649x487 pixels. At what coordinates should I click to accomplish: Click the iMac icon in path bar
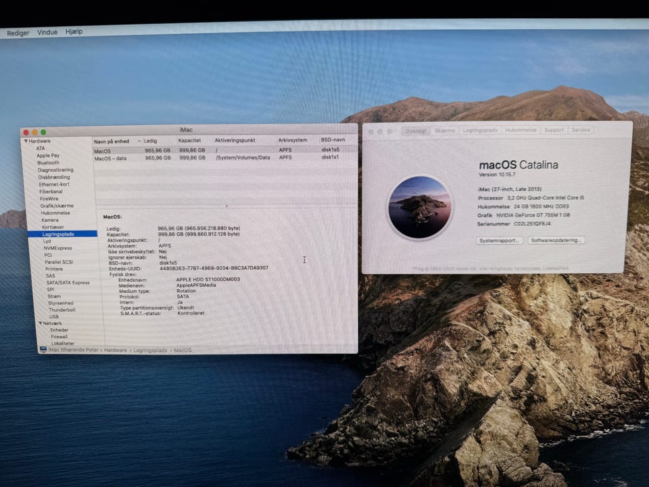pyautogui.click(x=43, y=350)
